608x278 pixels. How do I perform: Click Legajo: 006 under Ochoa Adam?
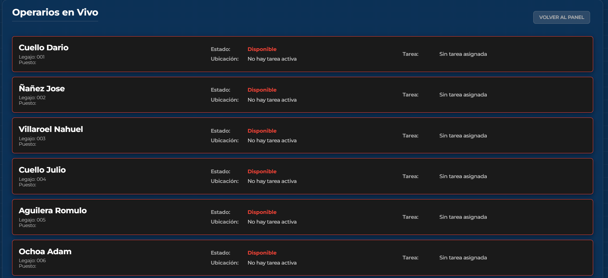[x=32, y=260]
